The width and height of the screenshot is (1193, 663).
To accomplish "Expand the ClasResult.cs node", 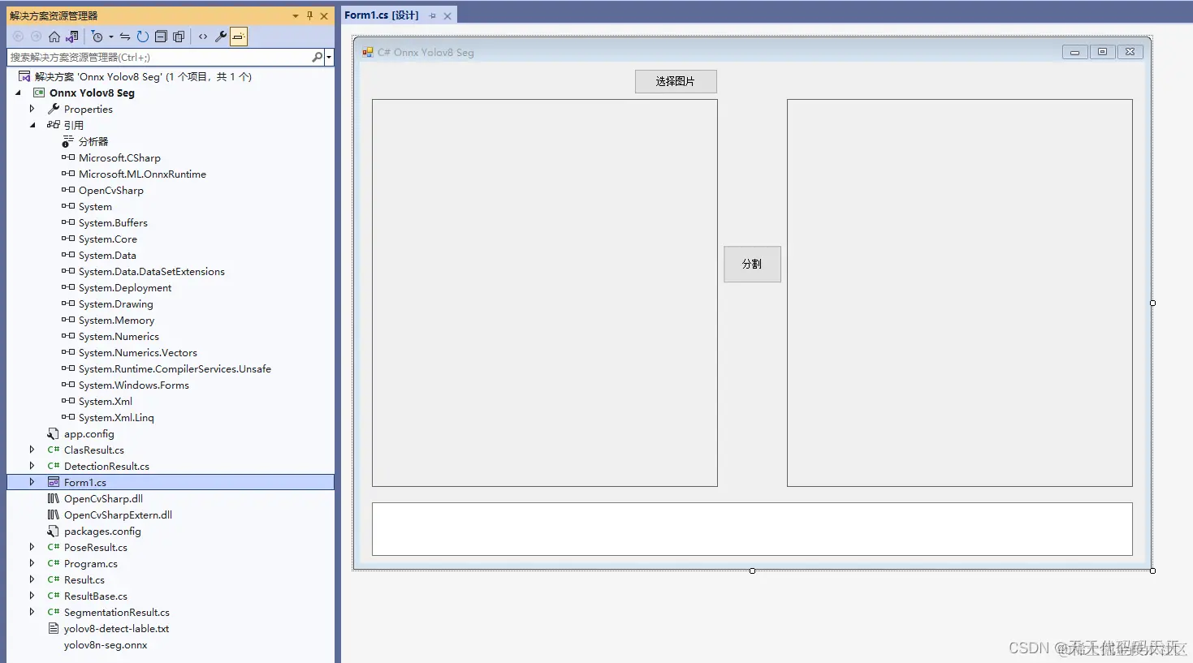I will (x=32, y=450).
